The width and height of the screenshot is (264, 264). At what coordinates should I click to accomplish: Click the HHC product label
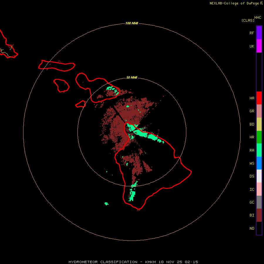258,18
